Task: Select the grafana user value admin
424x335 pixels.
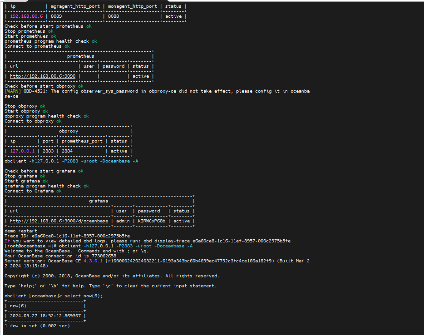Action: point(123,221)
